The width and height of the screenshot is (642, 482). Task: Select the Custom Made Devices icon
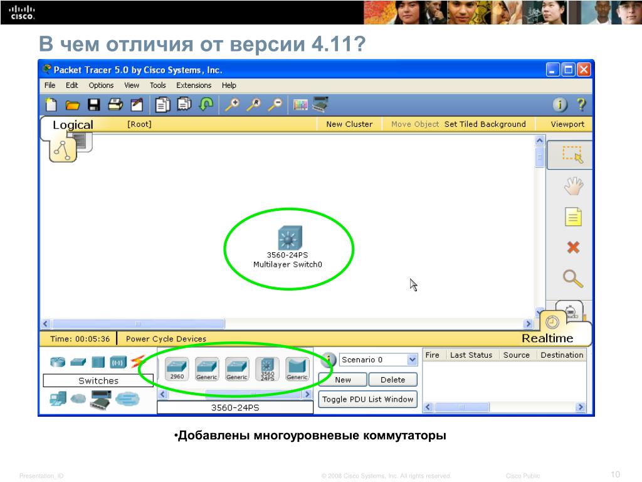coord(101,400)
